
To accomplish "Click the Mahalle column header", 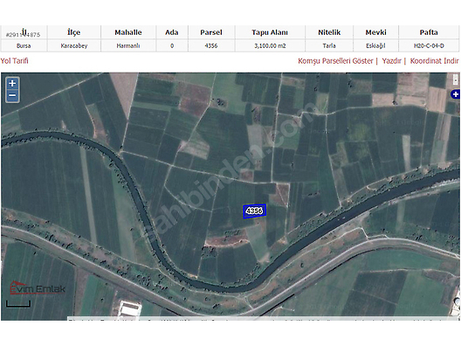I will coord(128,32).
